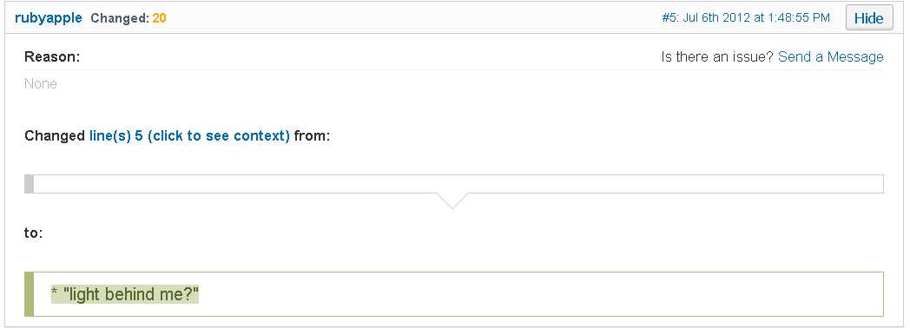
Task: Click the "to:" label
Action: pos(34,233)
